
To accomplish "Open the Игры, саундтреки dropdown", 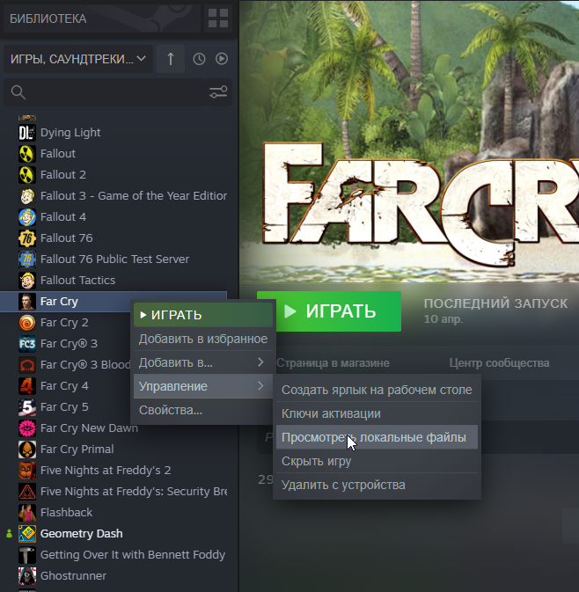I will [77, 59].
